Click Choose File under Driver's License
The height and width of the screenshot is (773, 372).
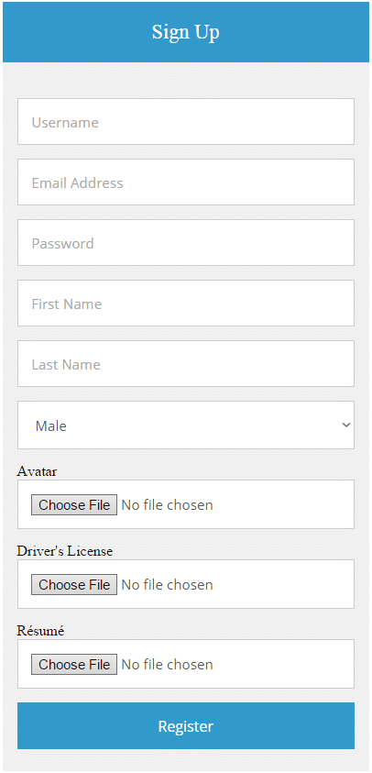74,585
